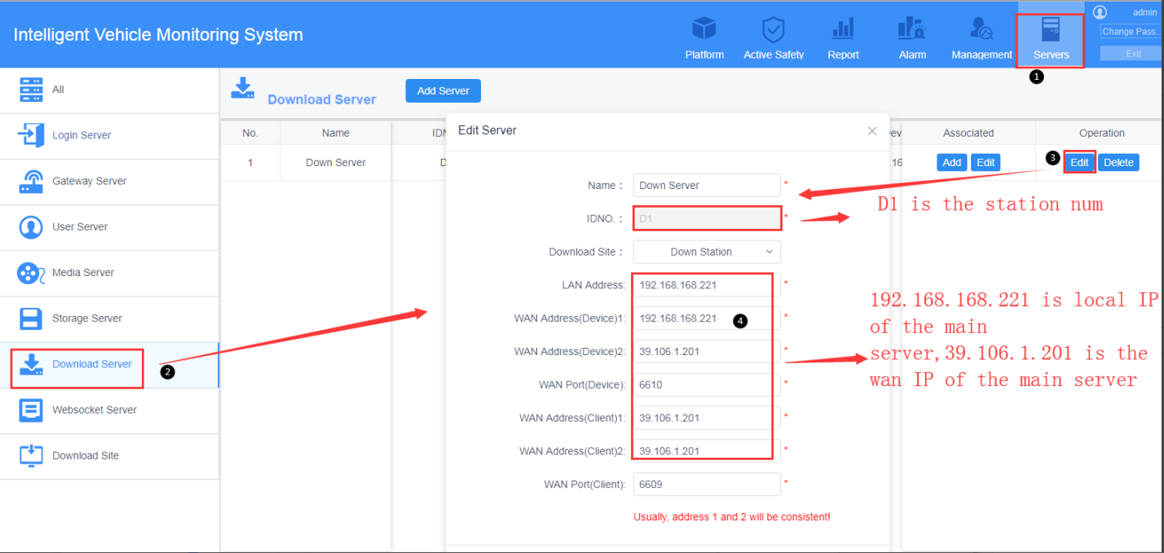Select the Gateway Server sidebar icon
The height and width of the screenshot is (553, 1164).
coord(31,181)
